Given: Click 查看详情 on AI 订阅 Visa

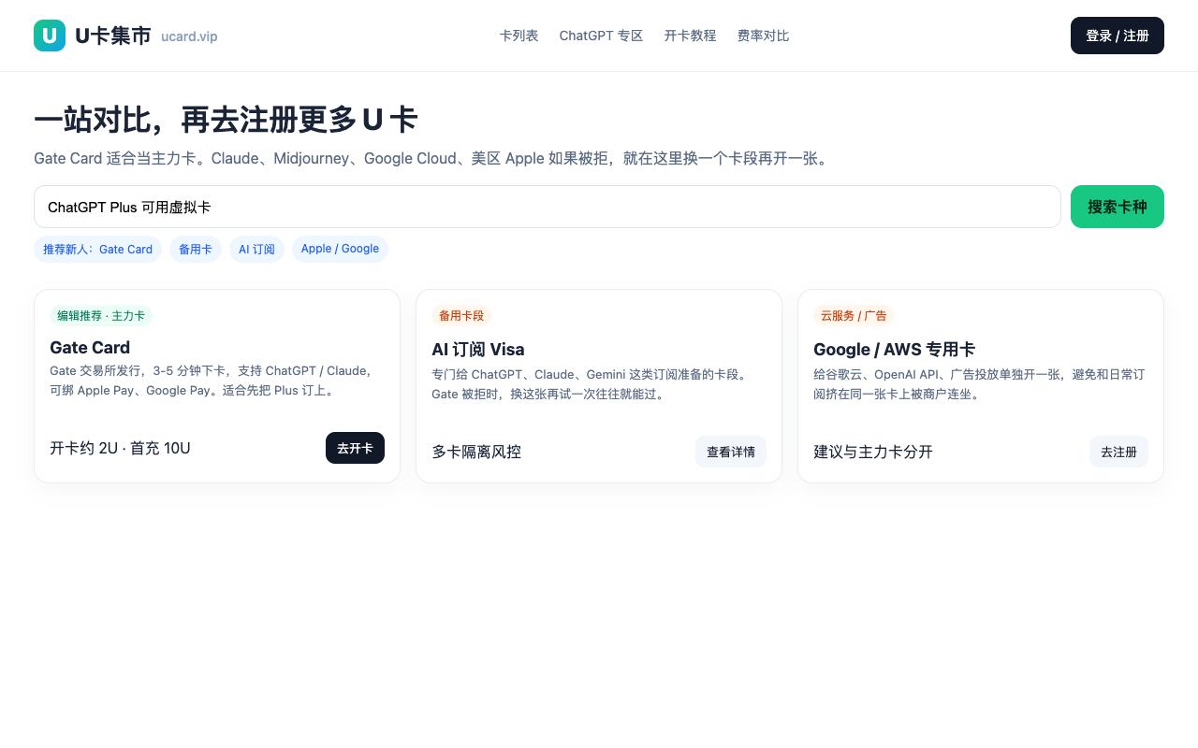Looking at the screenshot, I should point(731,452).
